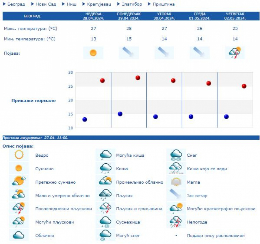260x244 pixels.
Task: Click the Ведро clear-sky legend icon
Action: point(19,155)
